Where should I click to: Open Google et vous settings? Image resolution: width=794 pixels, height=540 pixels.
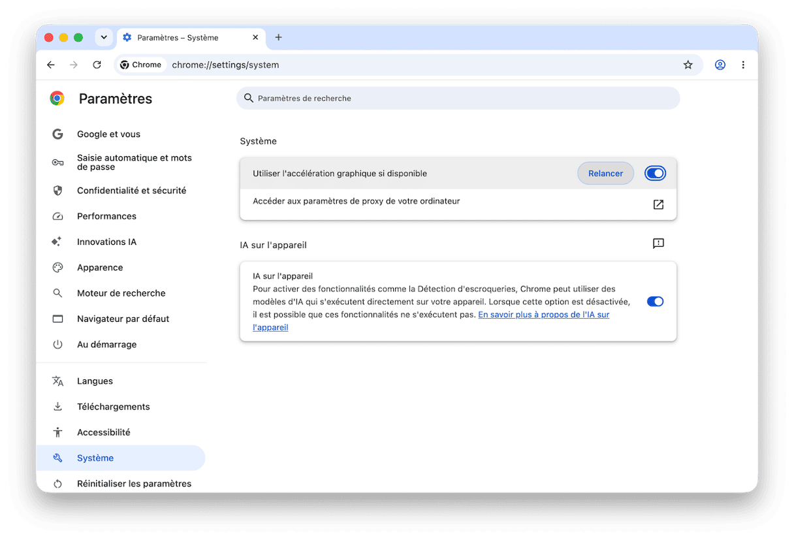coord(121,134)
